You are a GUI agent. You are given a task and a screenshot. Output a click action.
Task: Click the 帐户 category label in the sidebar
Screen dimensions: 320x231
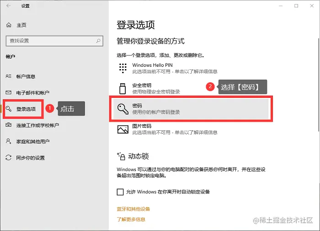pyautogui.click(x=11, y=57)
